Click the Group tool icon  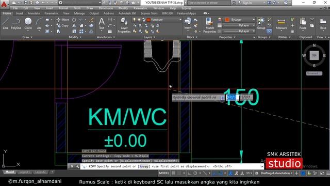(x=261, y=23)
